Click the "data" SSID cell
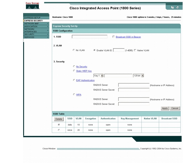This screenshot has width=183, height=165. [x=70, y=125]
